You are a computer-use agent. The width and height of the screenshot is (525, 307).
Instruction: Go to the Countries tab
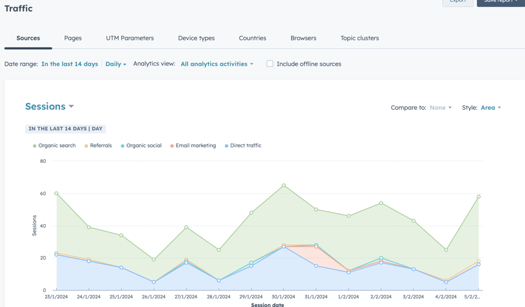pos(253,38)
